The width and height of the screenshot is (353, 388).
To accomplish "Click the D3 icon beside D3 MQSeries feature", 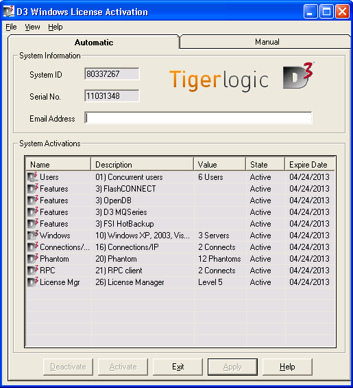I will pos(33,212).
